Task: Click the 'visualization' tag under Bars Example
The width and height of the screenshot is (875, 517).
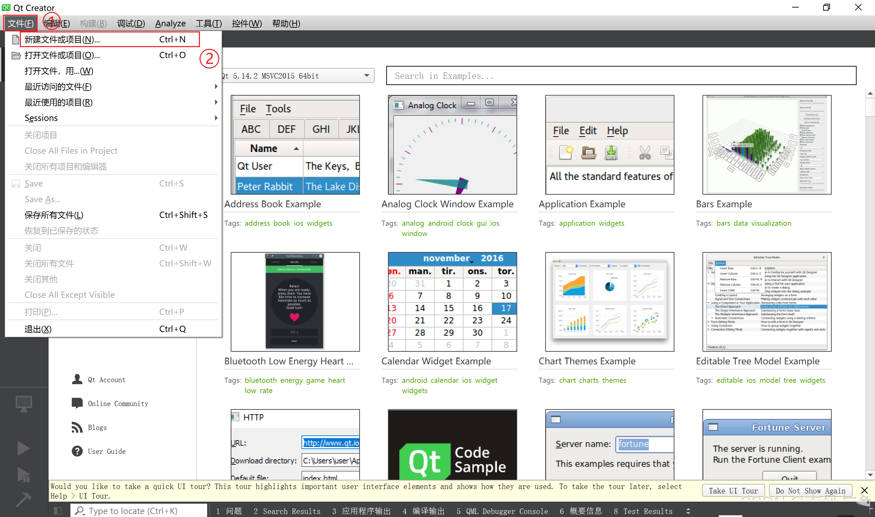Action: click(771, 223)
